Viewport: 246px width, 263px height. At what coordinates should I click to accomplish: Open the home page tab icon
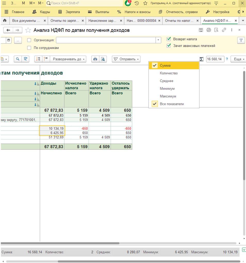point(4,21)
